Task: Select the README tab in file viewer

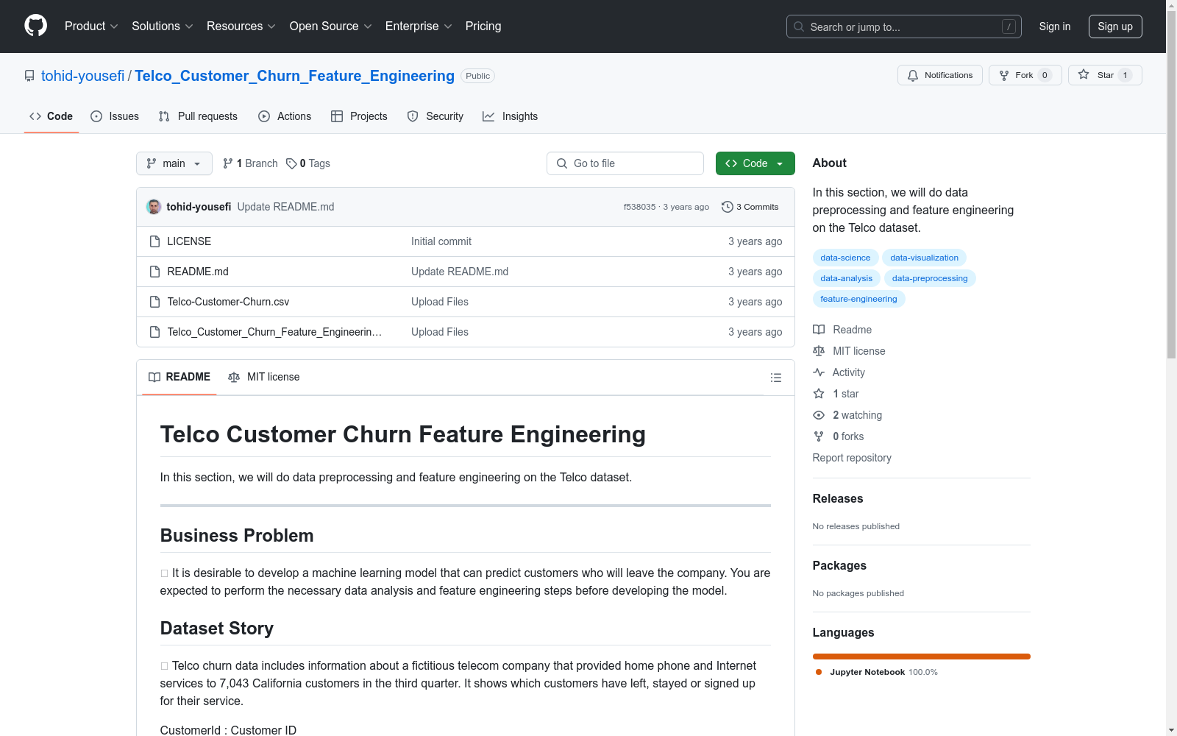Action: pyautogui.click(x=179, y=377)
